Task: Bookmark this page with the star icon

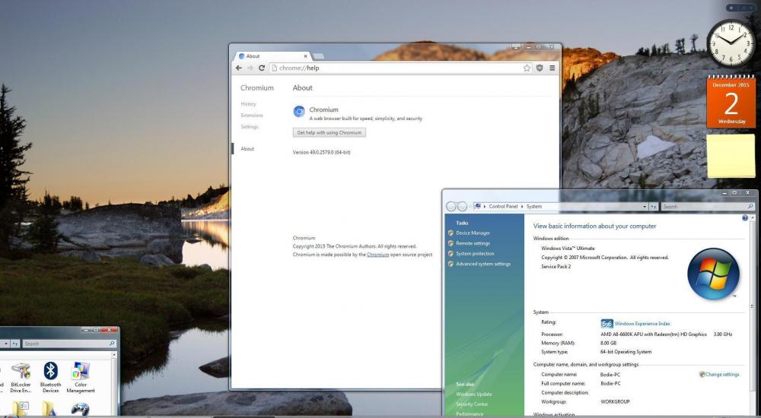Action: pyautogui.click(x=527, y=68)
